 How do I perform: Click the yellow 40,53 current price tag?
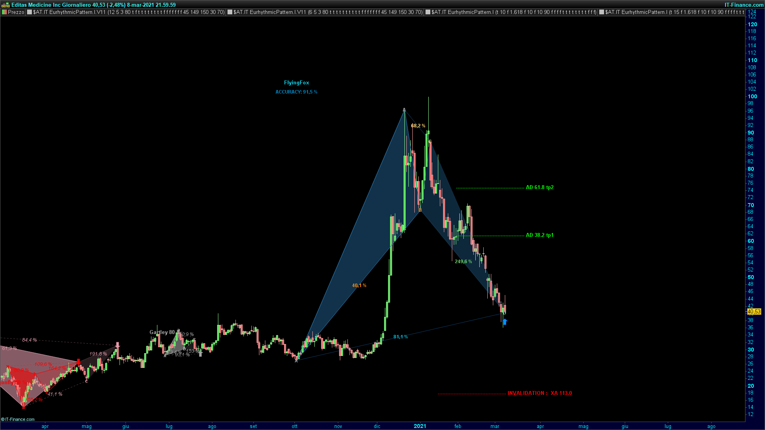754,312
